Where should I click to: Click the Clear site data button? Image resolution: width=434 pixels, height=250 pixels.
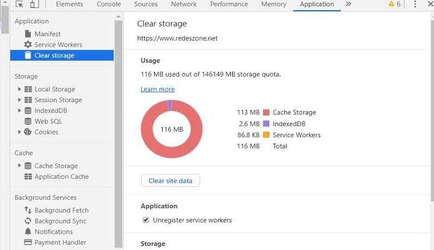point(170,181)
